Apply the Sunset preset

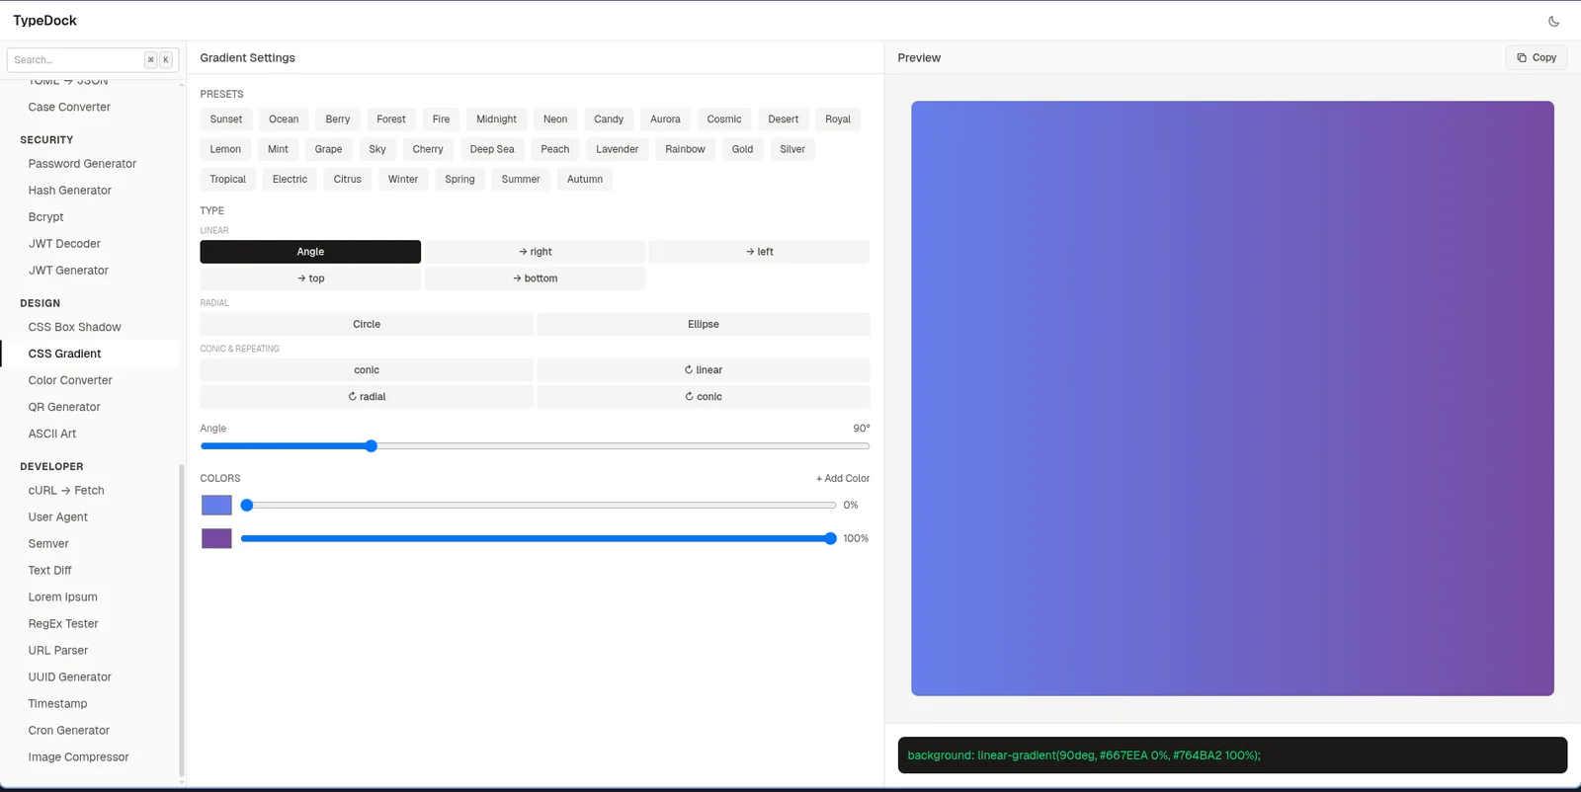(x=225, y=119)
